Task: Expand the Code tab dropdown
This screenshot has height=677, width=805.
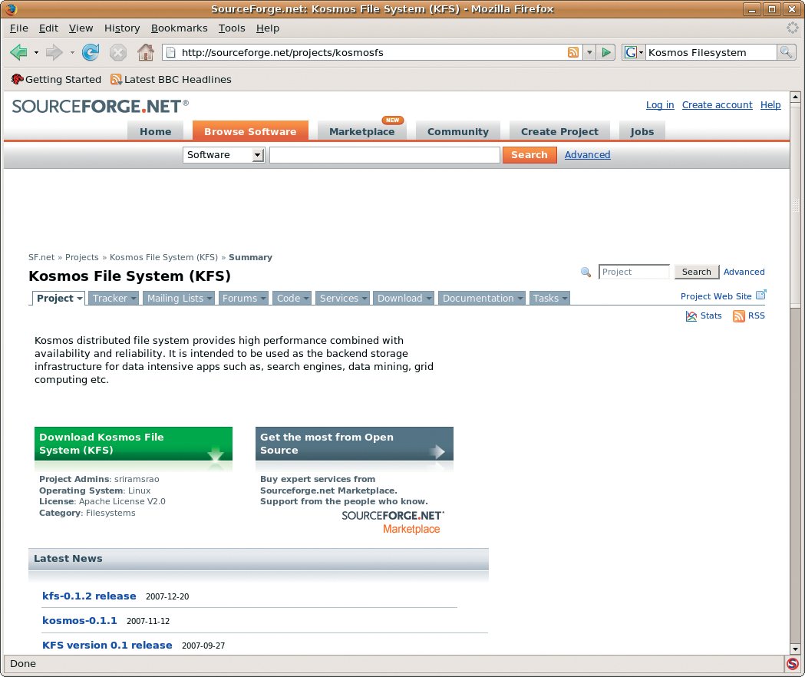Action: click(306, 299)
